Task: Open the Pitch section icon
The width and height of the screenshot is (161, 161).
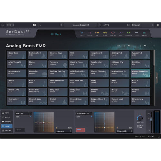Action: pyautogui.click(x=105, y=33)
